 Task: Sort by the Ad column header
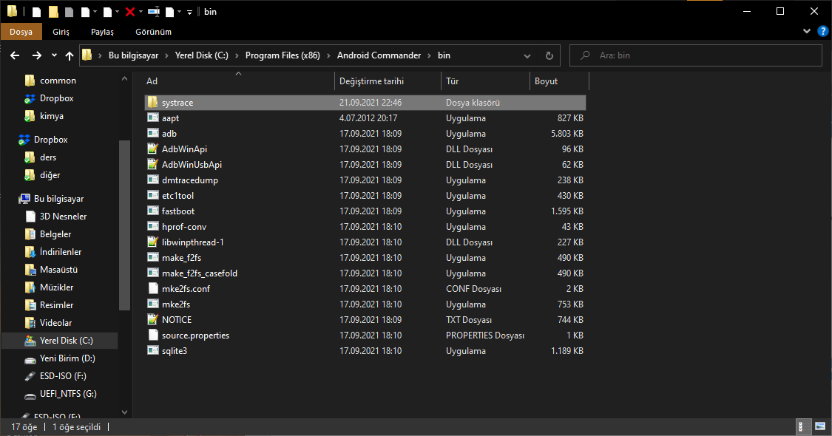pos(239,81)
